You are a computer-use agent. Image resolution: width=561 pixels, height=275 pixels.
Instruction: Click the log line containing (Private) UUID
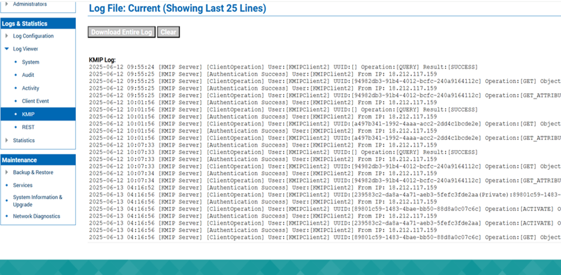click(x=325, y=195)
